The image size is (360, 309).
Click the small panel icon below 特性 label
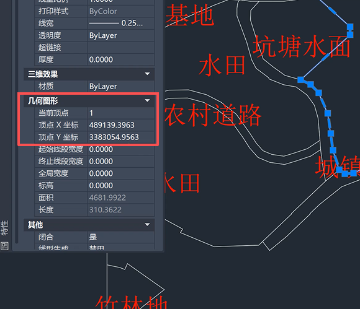click(4, 246)
